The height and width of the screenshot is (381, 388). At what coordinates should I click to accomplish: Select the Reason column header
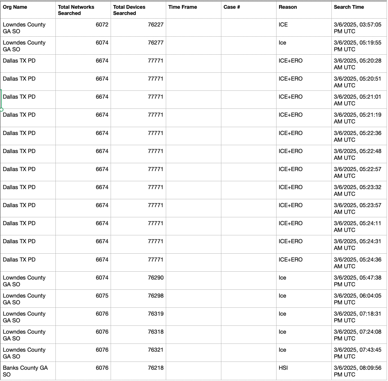[x=304, y=10]
